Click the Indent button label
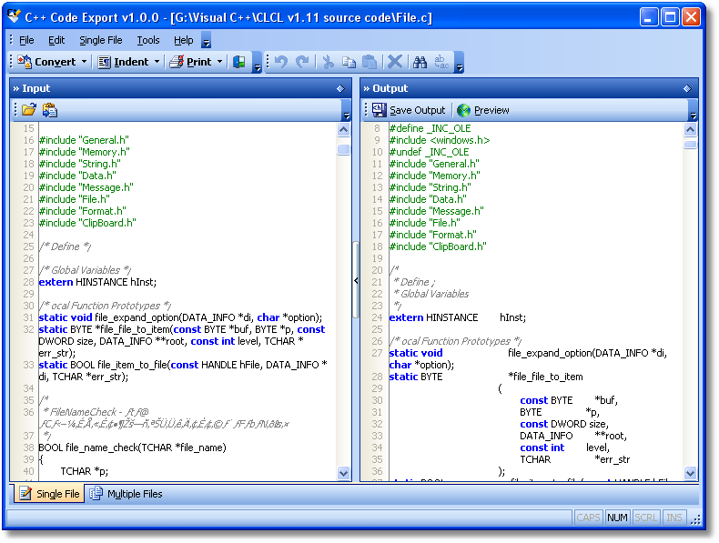Viewport: 719px width, 543px height. coord(131,62)
